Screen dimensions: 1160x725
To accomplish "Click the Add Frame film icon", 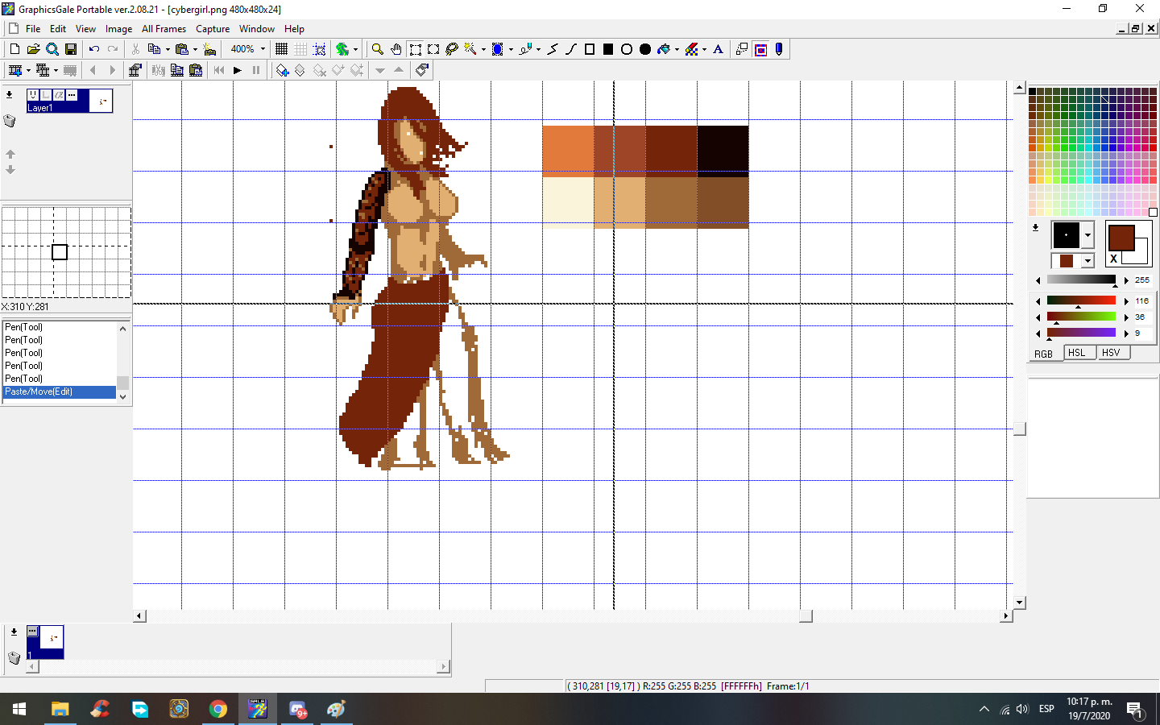I will [14, 70].
